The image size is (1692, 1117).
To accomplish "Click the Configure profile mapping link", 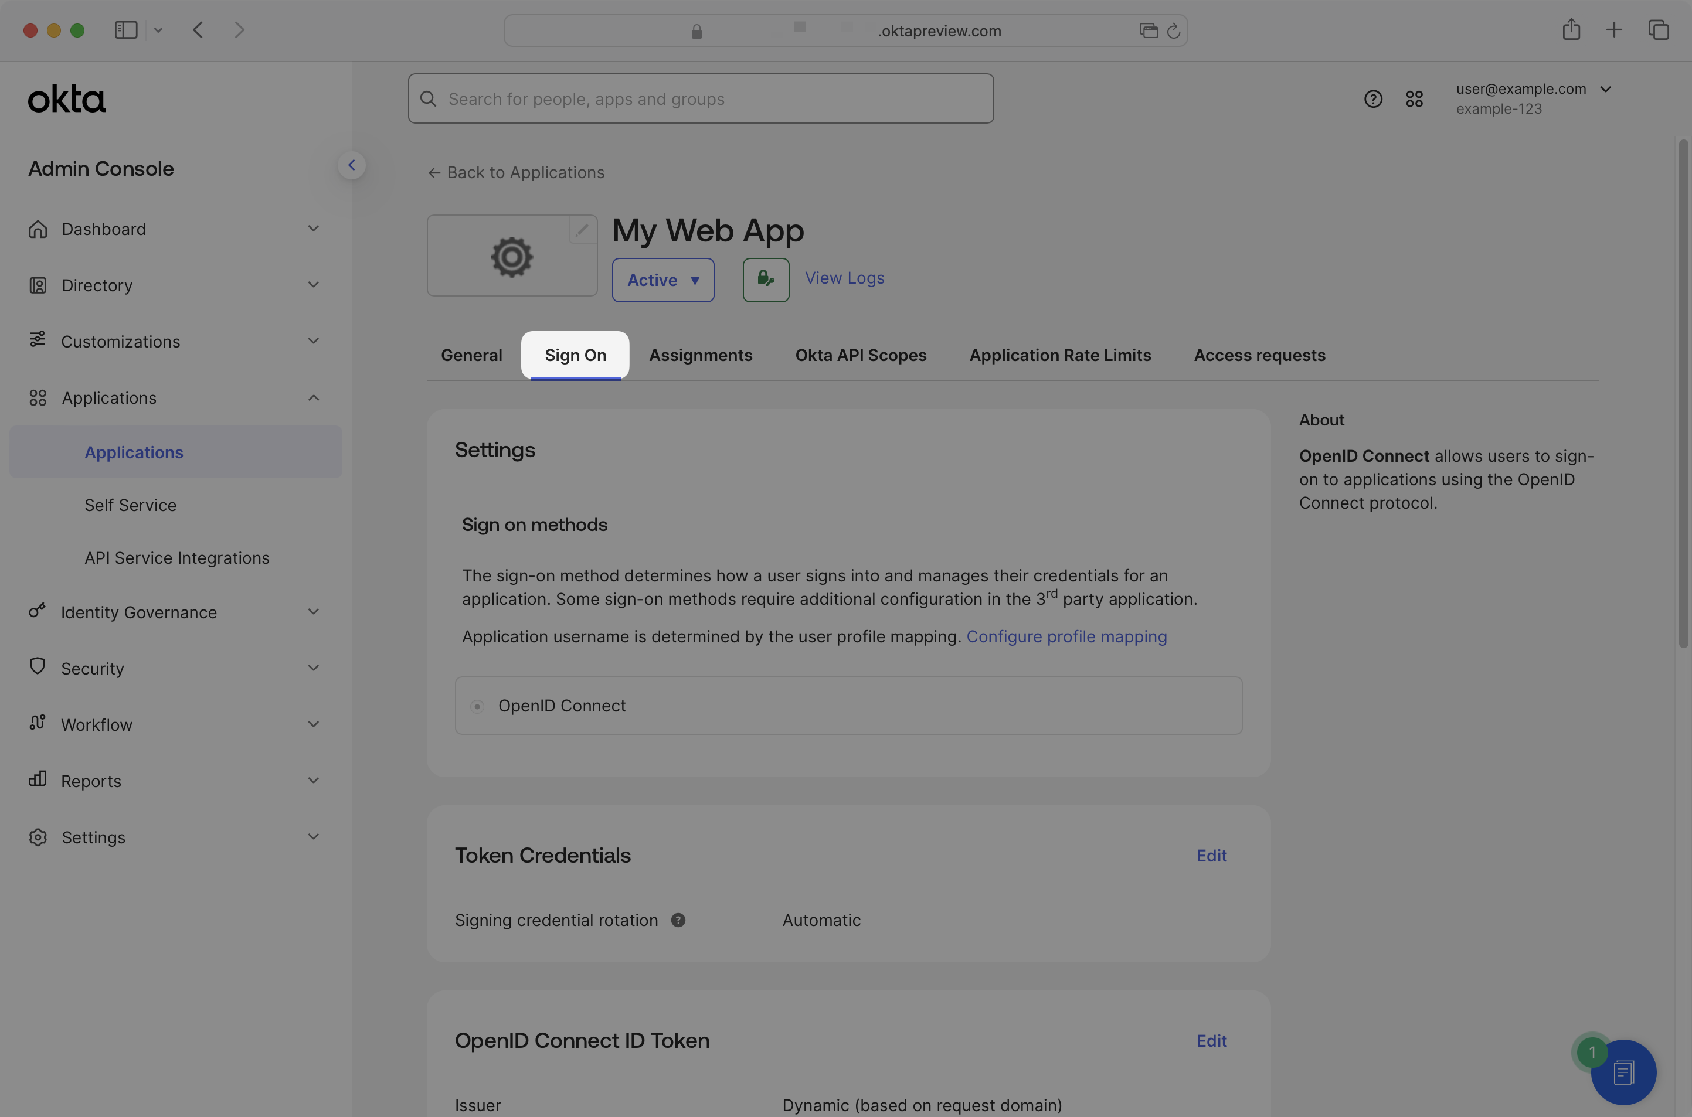I will (1066, 636).
